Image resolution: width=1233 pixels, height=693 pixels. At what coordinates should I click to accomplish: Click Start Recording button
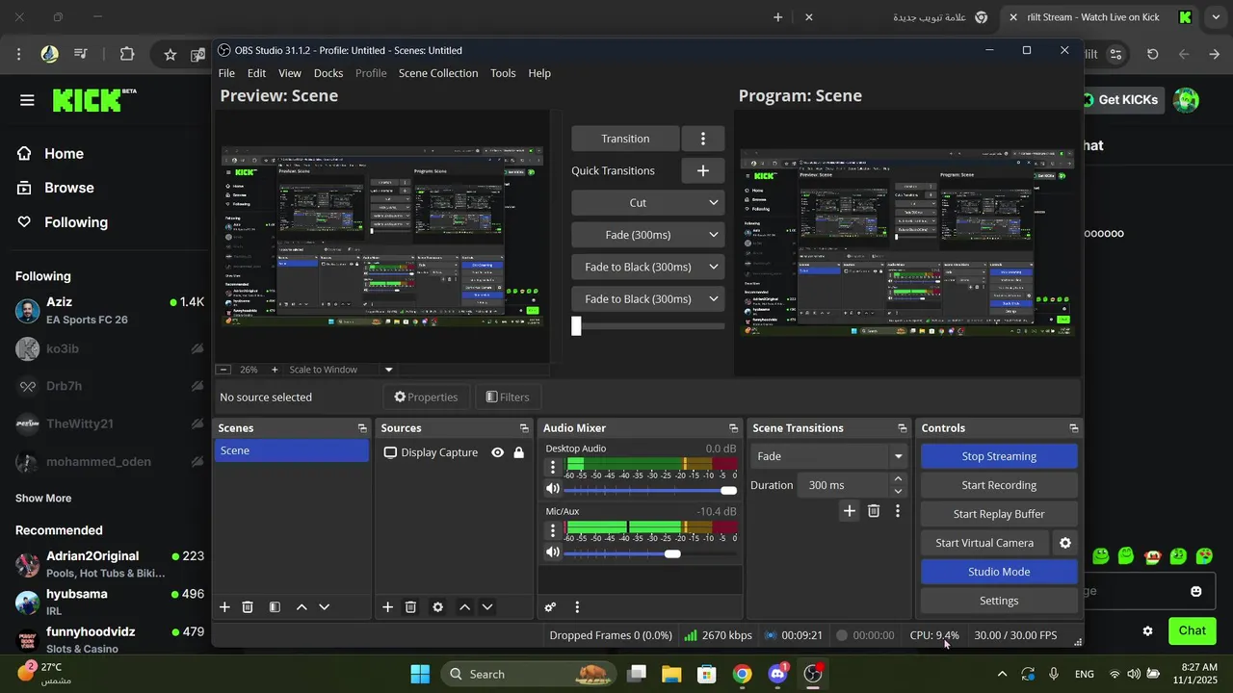pyautogui.click(x=999, y=485)
